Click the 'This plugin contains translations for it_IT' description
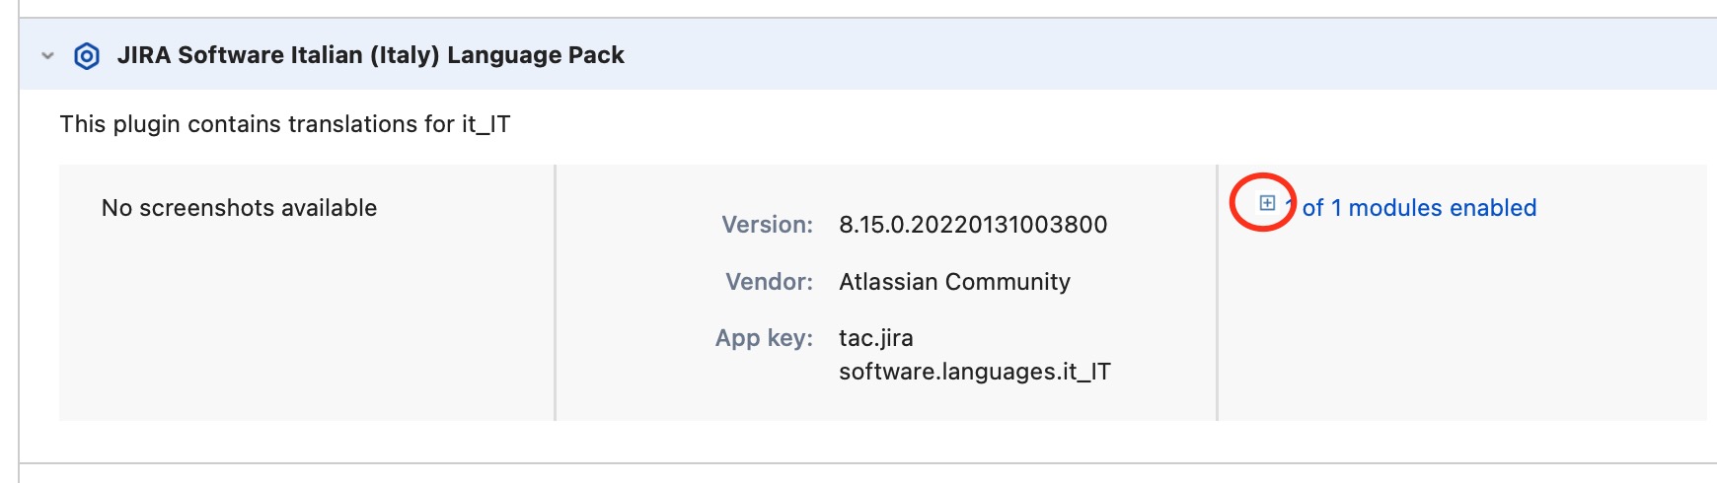This screenshot has height=483, width=1717. tap(285, 124)
